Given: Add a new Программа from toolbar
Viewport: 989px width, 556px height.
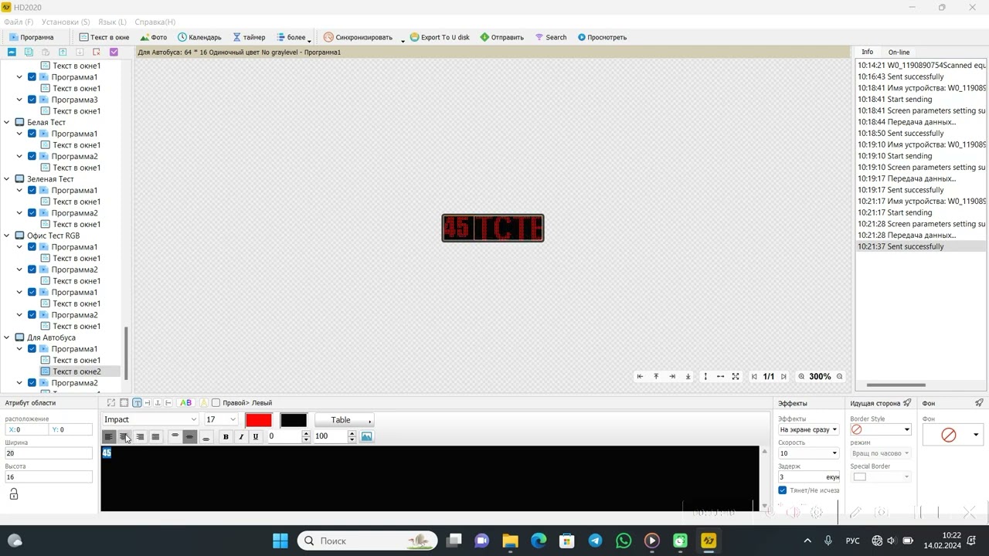Looking at the screenshot, I should [32, 37].
